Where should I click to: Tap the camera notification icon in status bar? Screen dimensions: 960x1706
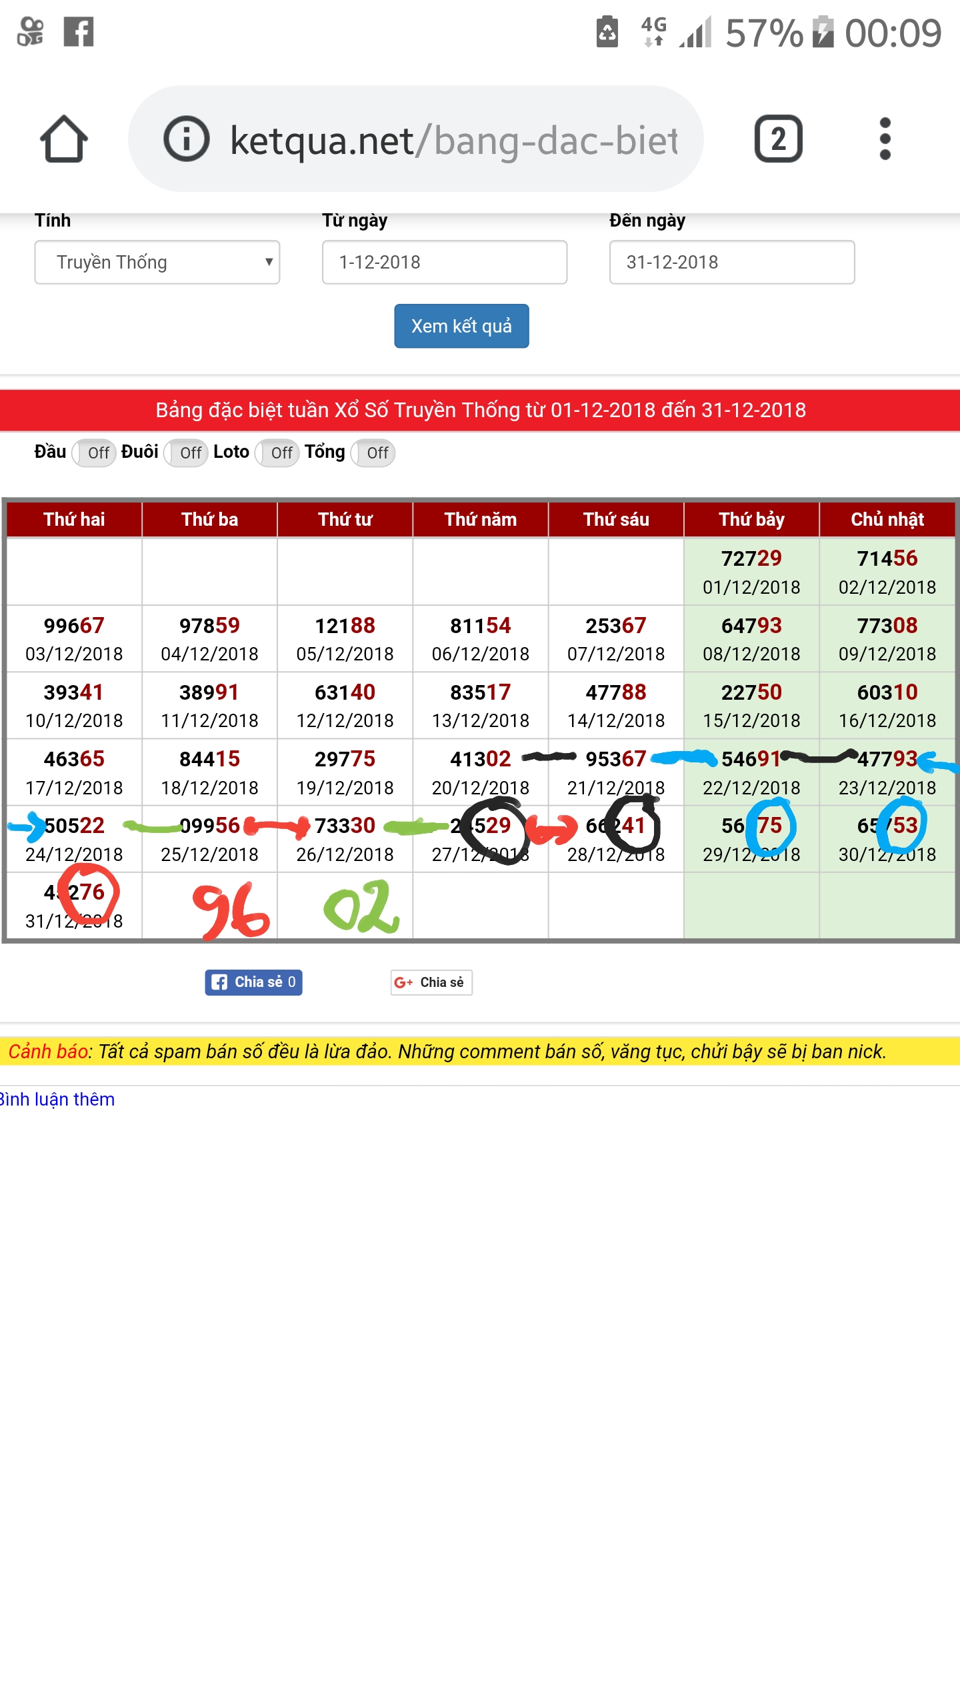[x=31, y=32]
